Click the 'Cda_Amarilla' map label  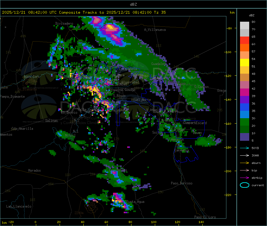(22, 129)
